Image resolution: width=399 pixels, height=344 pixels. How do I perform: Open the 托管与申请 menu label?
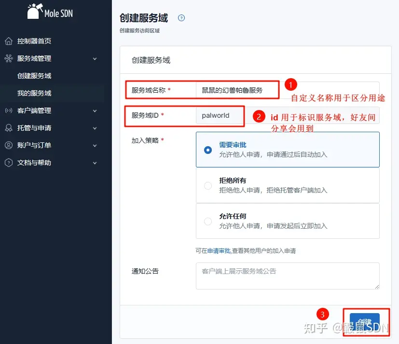(x=34, y=128)
